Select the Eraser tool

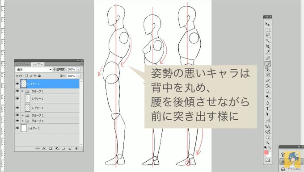point(267,80)
